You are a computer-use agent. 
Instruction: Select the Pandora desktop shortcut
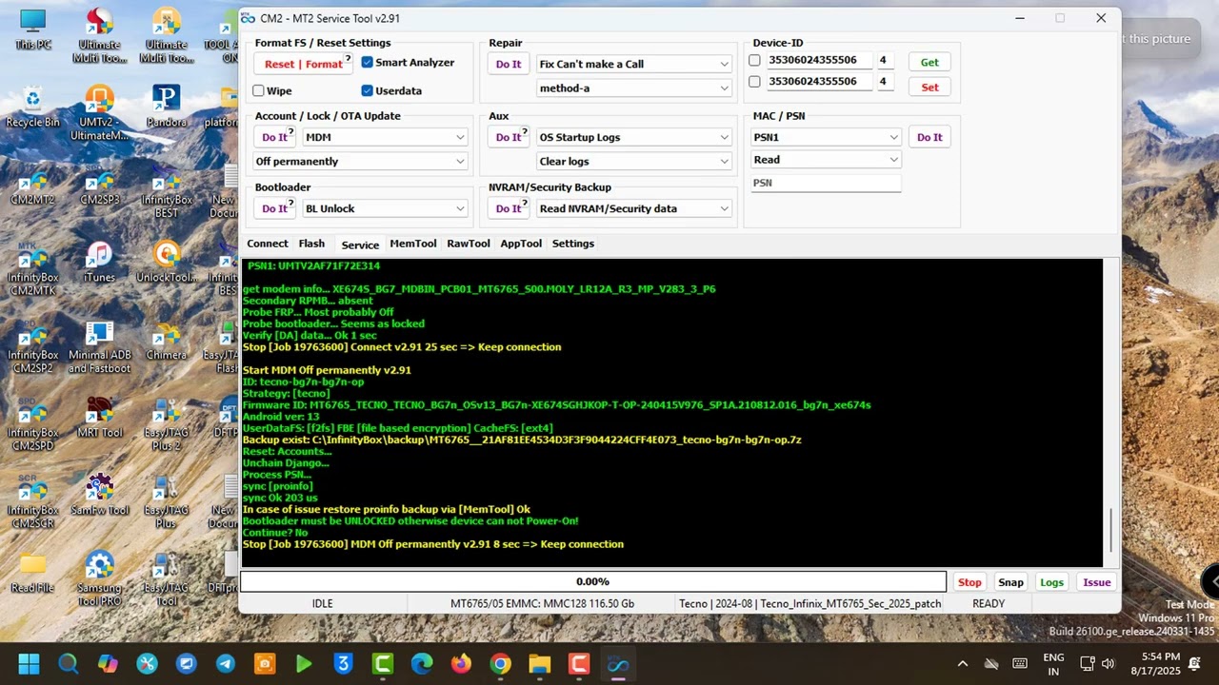(166, 106)
